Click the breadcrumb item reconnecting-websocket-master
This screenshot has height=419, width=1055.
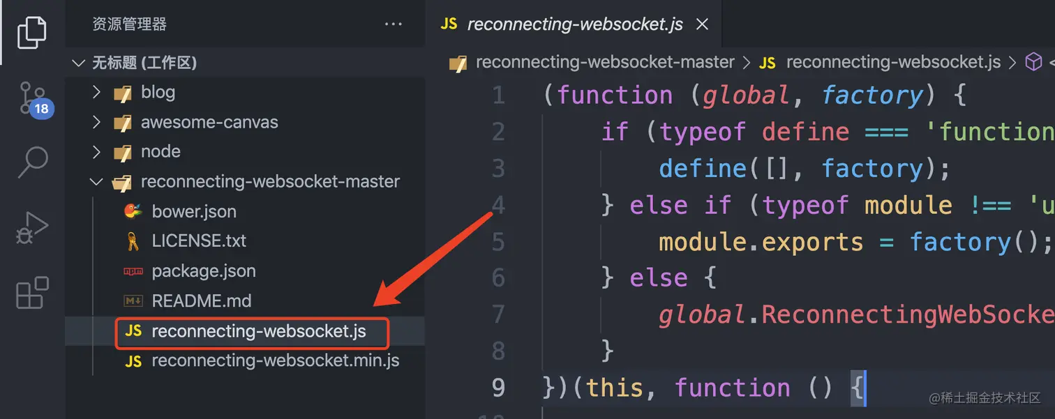[604, 61]
